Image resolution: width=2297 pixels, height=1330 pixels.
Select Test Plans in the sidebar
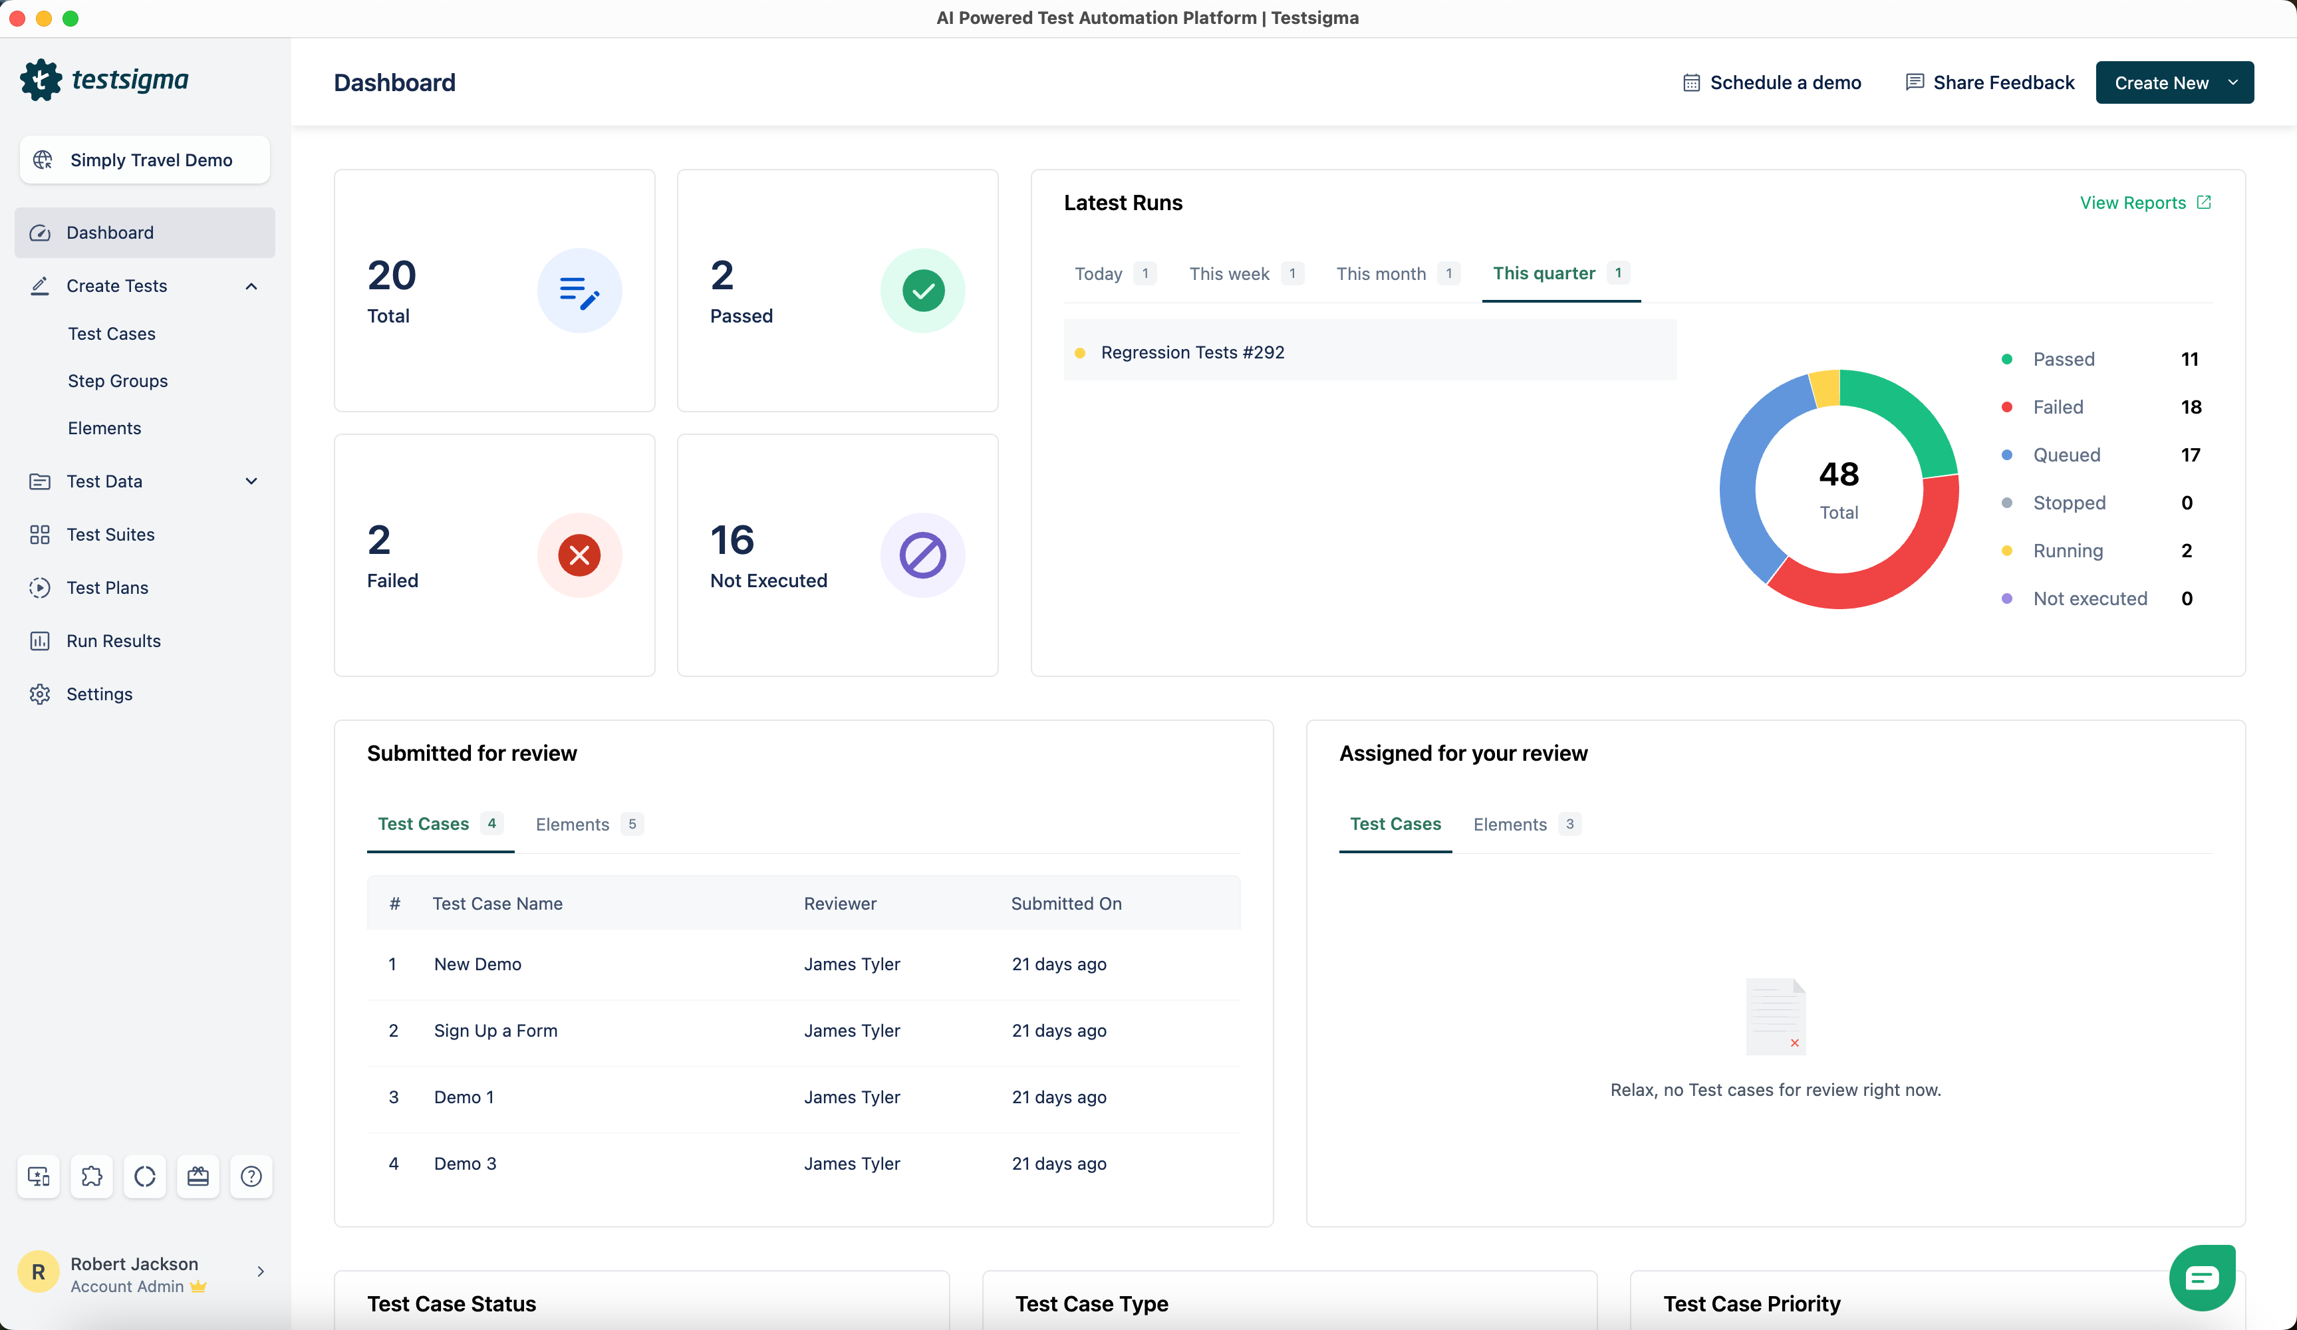click(106, 587)
